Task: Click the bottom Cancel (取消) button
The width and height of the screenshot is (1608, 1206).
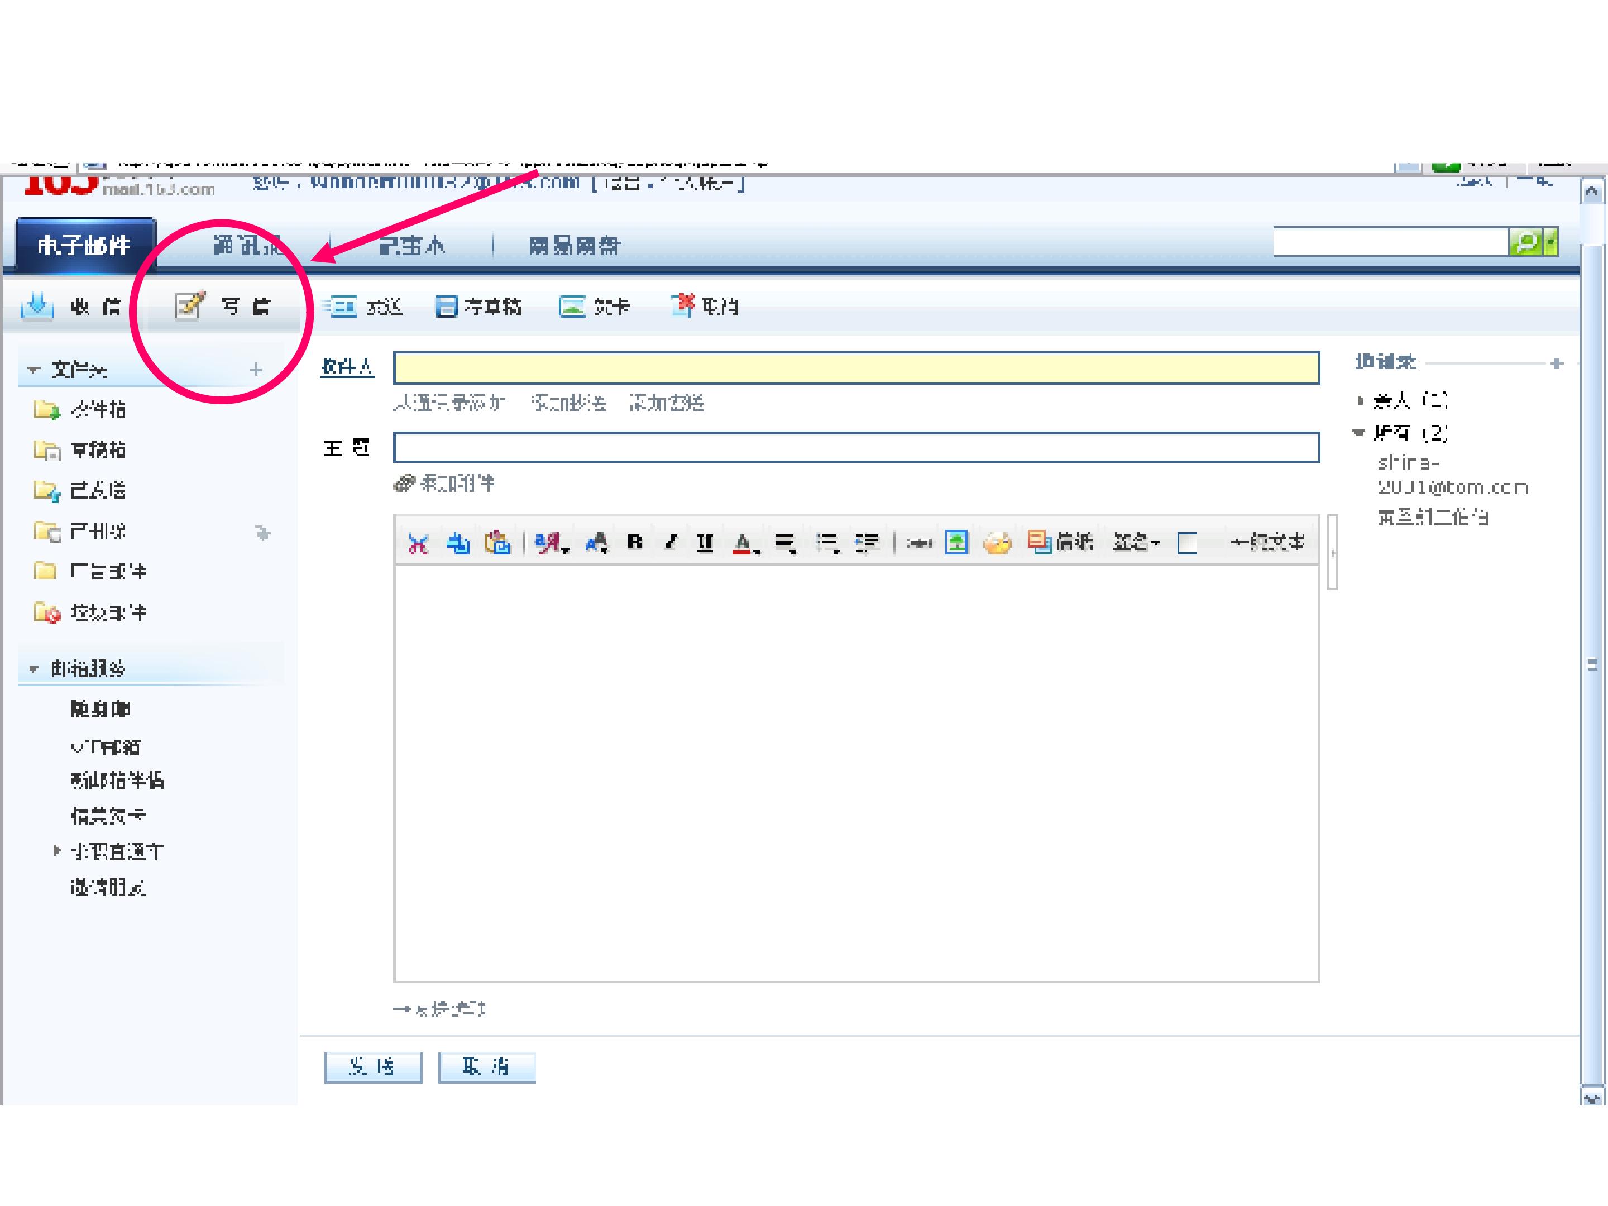Action: (486, 1067)
